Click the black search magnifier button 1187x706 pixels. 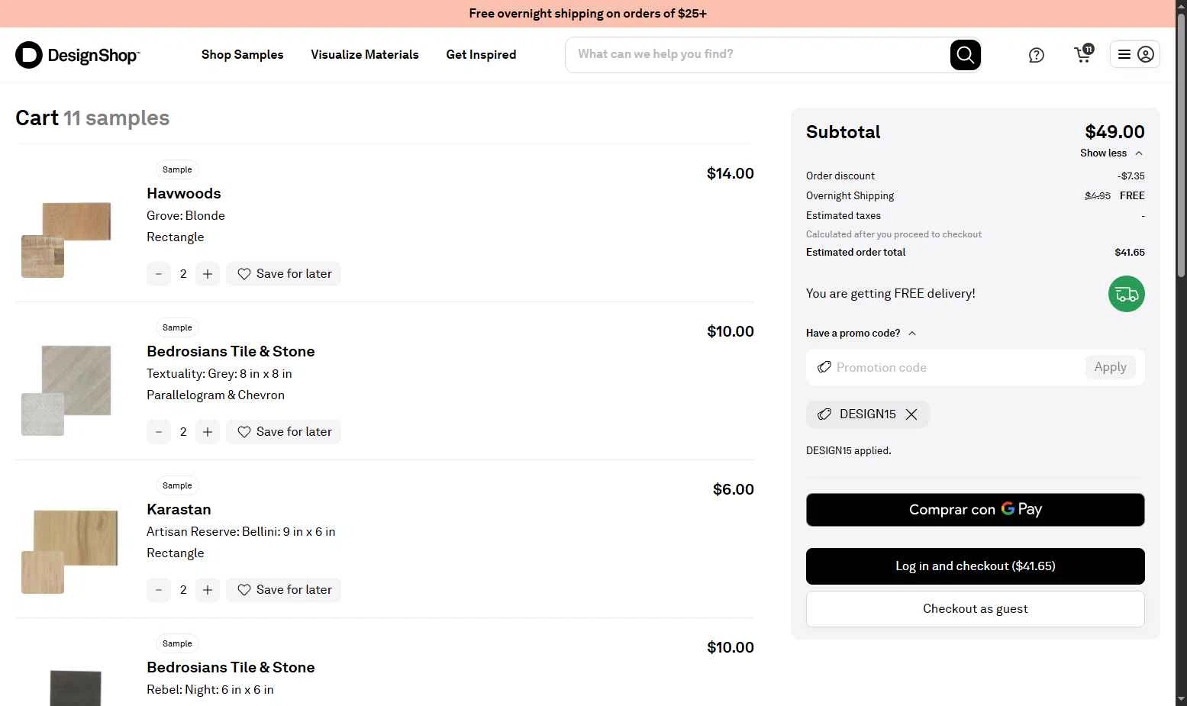pos(966,55)
